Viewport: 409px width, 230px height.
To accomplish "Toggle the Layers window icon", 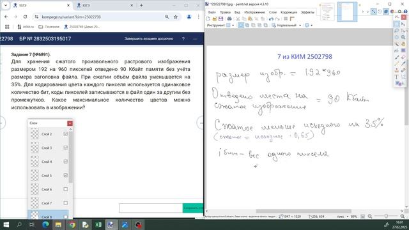I will click(x=386, y=11).
